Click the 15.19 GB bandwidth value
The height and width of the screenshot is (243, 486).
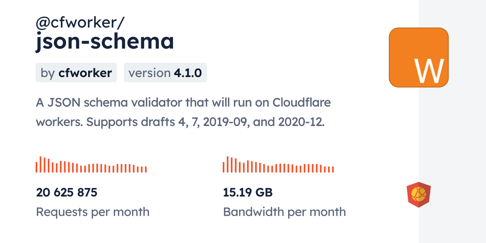click(x=248, y=193)
